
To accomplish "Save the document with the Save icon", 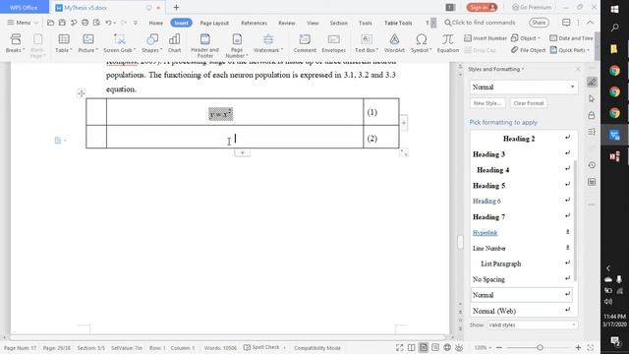I will (x=62, y=23).
